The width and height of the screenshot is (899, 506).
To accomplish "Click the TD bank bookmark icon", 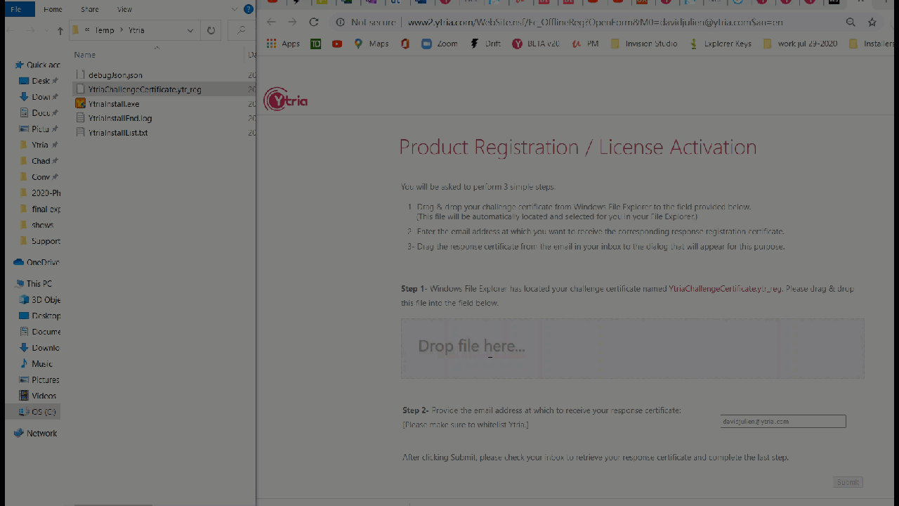I will coord(316,44).
